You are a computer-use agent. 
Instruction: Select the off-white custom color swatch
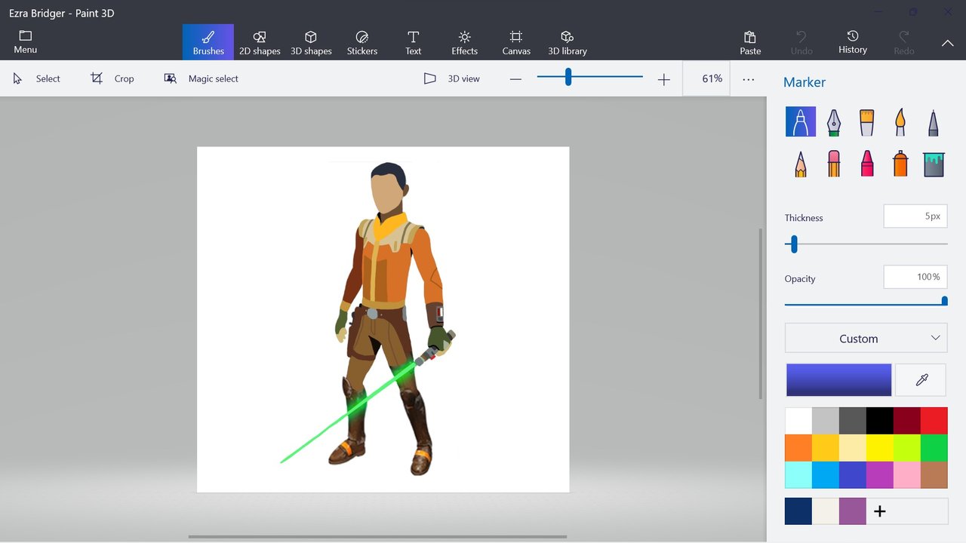click(x=826, y=511)
